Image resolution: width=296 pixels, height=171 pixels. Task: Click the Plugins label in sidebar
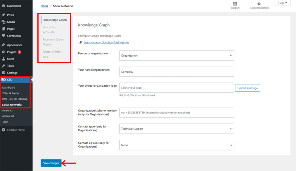[12, 52]
